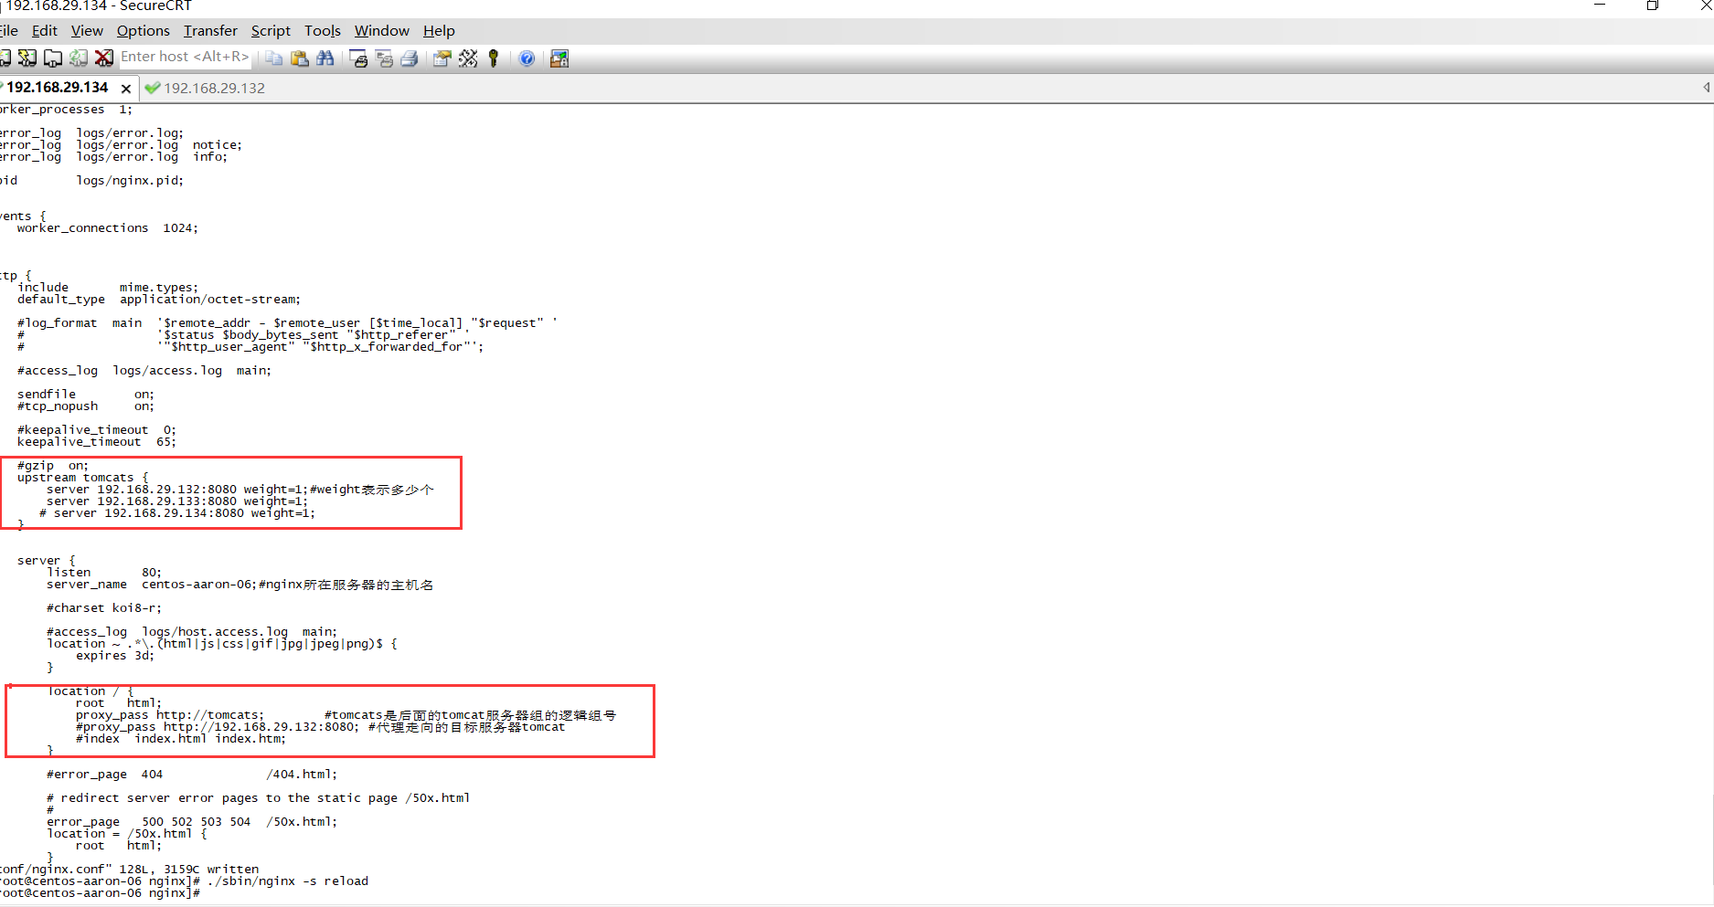Screen dimensions: 1714x907
Task: Click '#proxy_pass http://192.168.29.132:8080;' text
Action: [218, 727]
